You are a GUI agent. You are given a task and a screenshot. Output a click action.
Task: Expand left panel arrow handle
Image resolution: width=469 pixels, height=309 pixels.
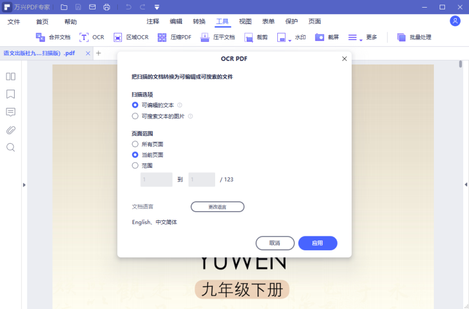24,185
